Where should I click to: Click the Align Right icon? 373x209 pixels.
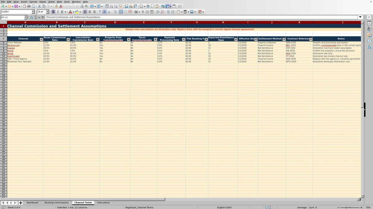[94, 12]
